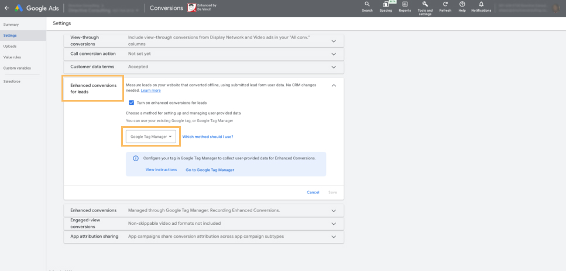Click 'Configure your tag in Google Tag Manager' notice text
The height and width of the screenshot is (271, 566).
tap(229, 158)
